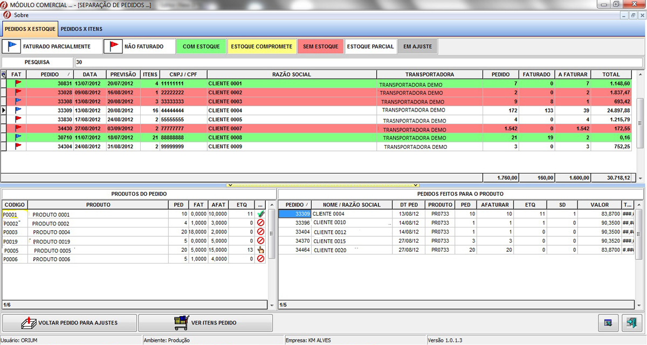This screenshot has width=647, height=345.
Task: Open the Sobre menu
Action: coord(21,15)
